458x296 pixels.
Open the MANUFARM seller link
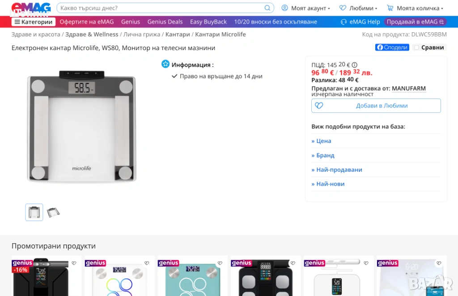[408, 89]
